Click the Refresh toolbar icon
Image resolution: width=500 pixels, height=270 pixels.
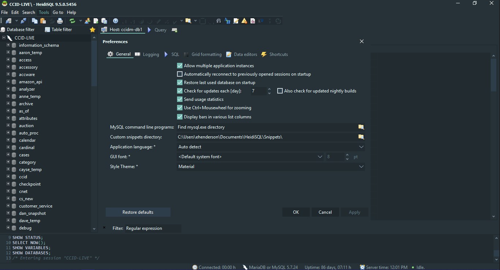coord(72,21)
